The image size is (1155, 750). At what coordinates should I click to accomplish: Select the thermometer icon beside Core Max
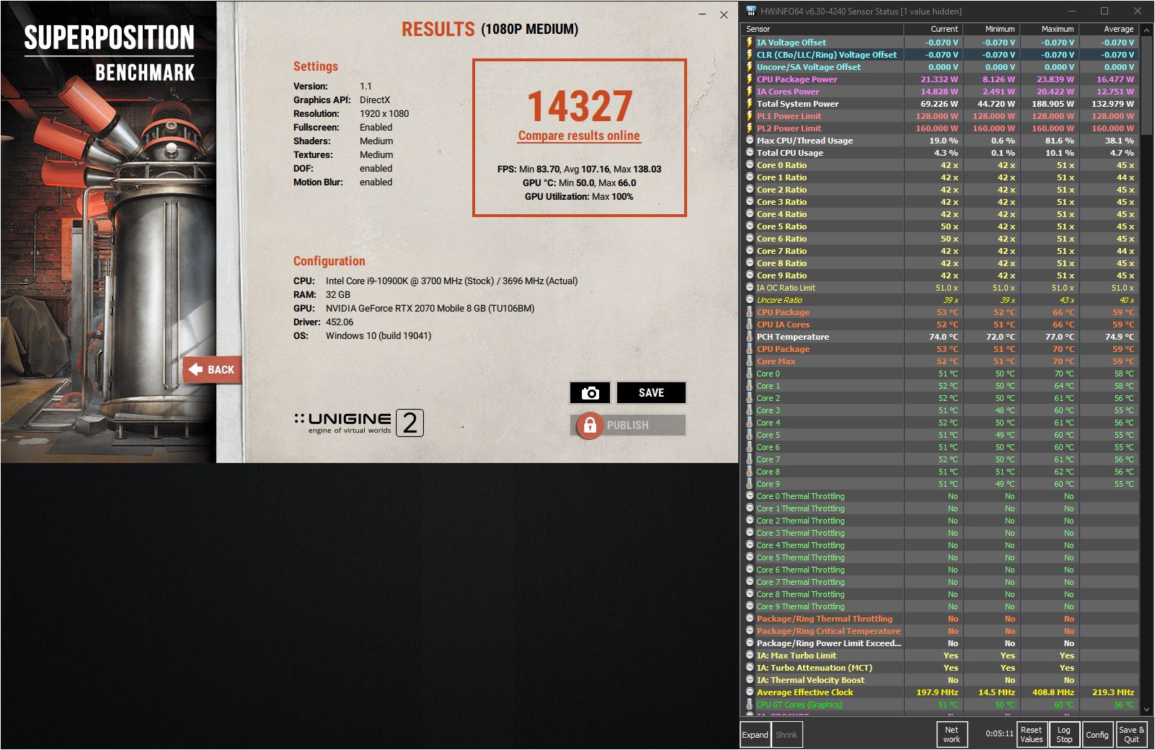tap(749, 361)
